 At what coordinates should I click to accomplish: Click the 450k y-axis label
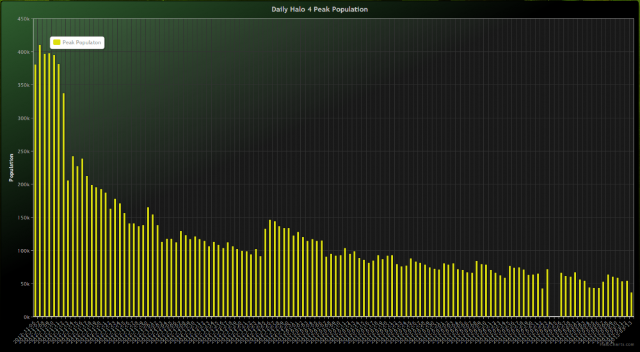24,19
